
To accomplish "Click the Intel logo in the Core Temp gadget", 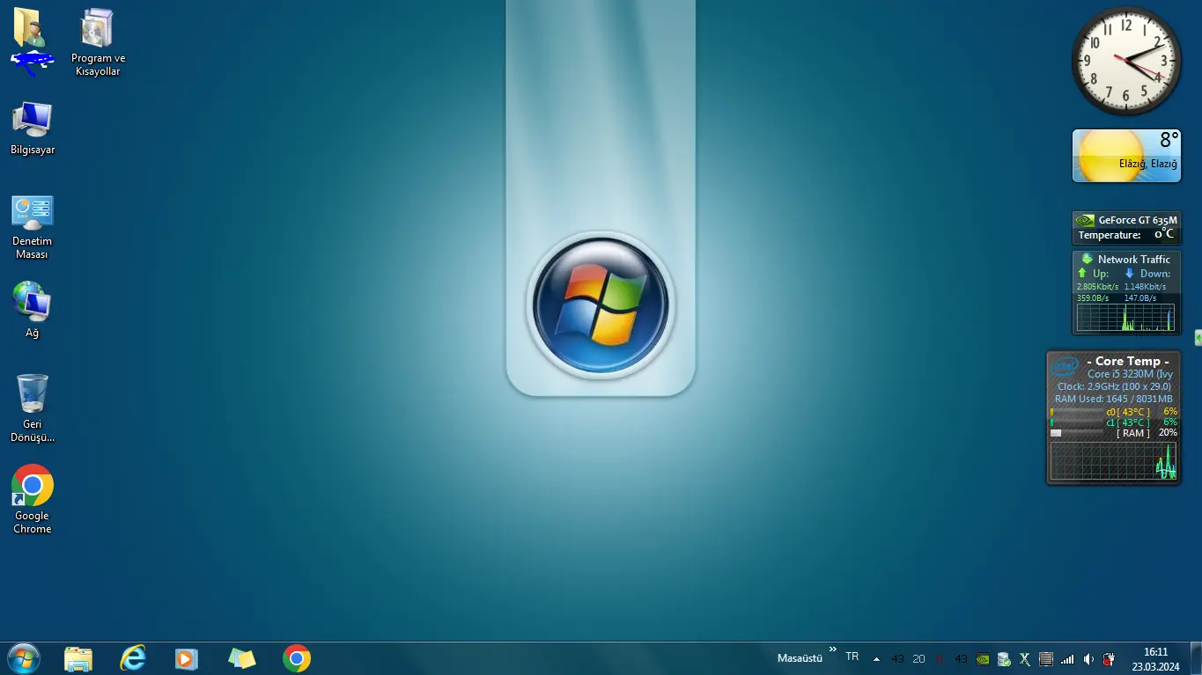I will click(1065, 365).
